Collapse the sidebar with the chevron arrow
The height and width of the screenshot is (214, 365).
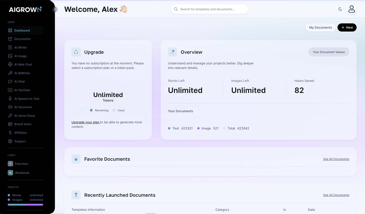(x=55, y=9)
